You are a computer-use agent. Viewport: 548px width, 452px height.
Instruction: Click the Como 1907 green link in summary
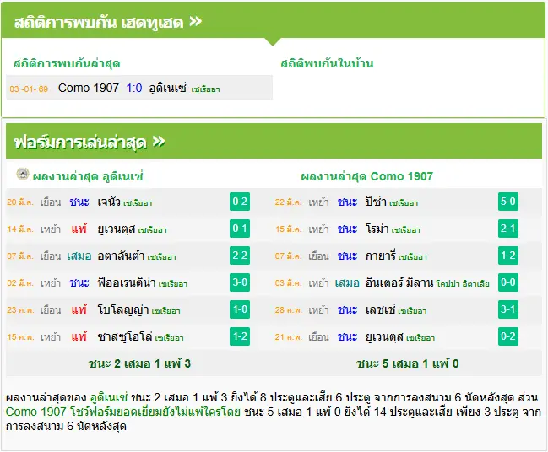tap(36, 412)
